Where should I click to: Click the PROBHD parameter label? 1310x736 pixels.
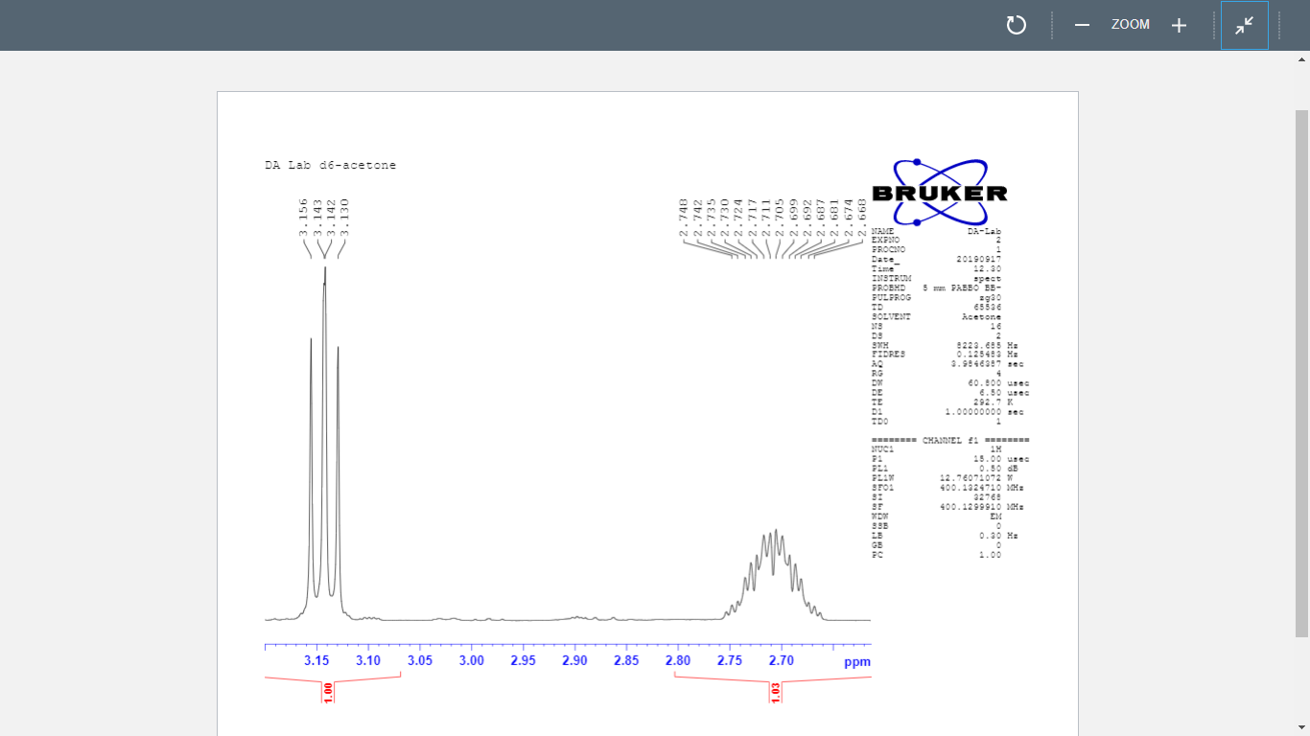point(888,288)
